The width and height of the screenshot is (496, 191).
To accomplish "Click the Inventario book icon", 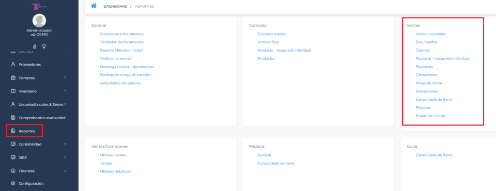I will tap(13, 91).
